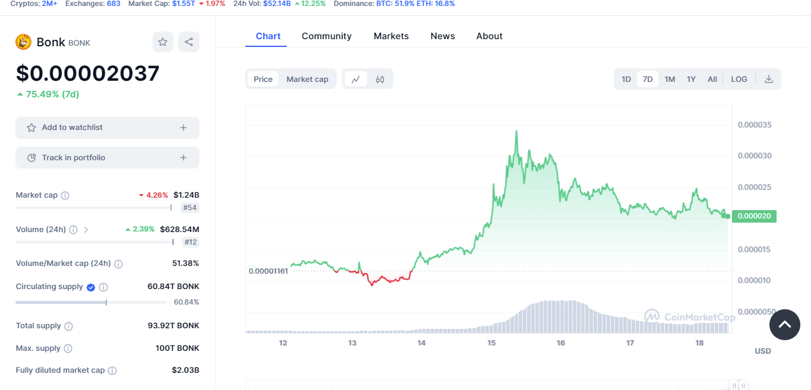The height and width of the screenshot is (390, 811).
Task: Open the Markets tab
Action: click(x=391, y=36)
